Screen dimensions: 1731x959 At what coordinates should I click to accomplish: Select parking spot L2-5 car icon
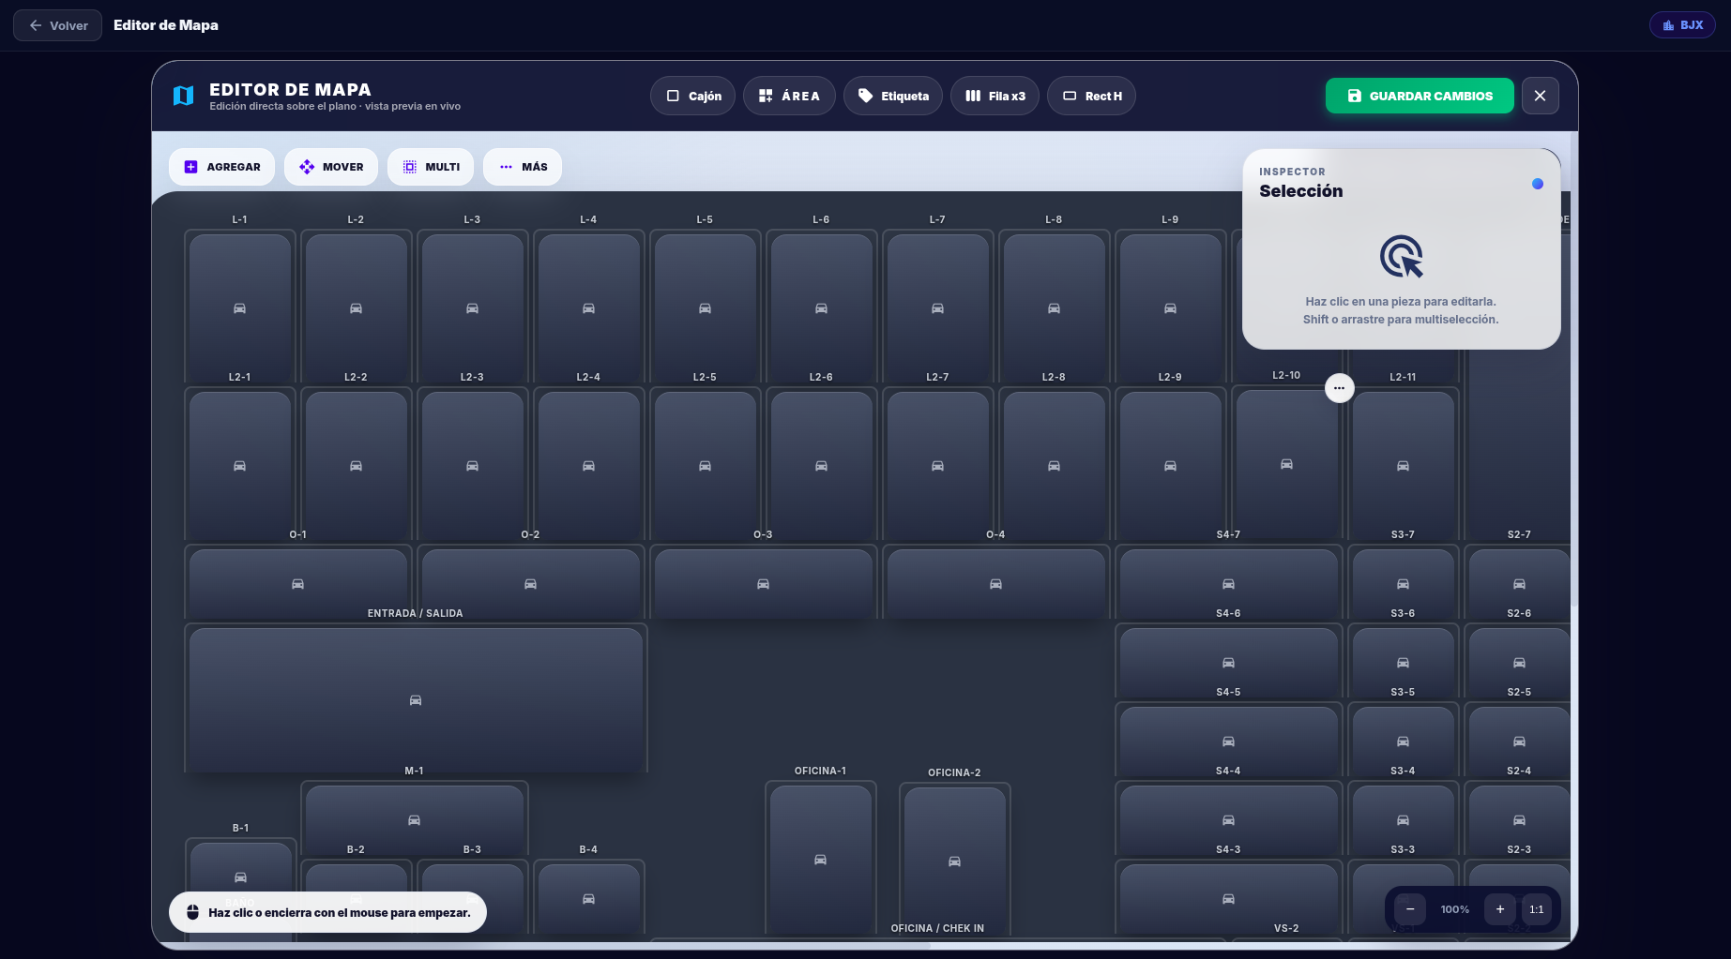[705, 466]
